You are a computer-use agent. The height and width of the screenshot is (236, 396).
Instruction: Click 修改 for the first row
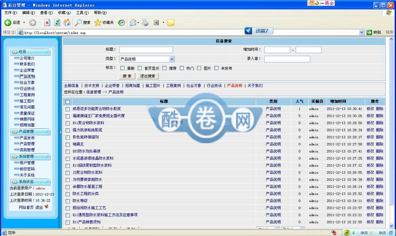pos(370,109)
